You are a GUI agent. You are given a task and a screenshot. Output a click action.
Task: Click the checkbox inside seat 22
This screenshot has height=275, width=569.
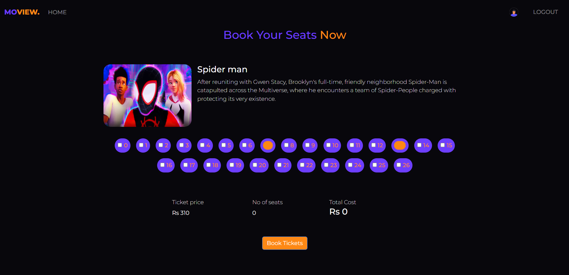click(303, 165)
